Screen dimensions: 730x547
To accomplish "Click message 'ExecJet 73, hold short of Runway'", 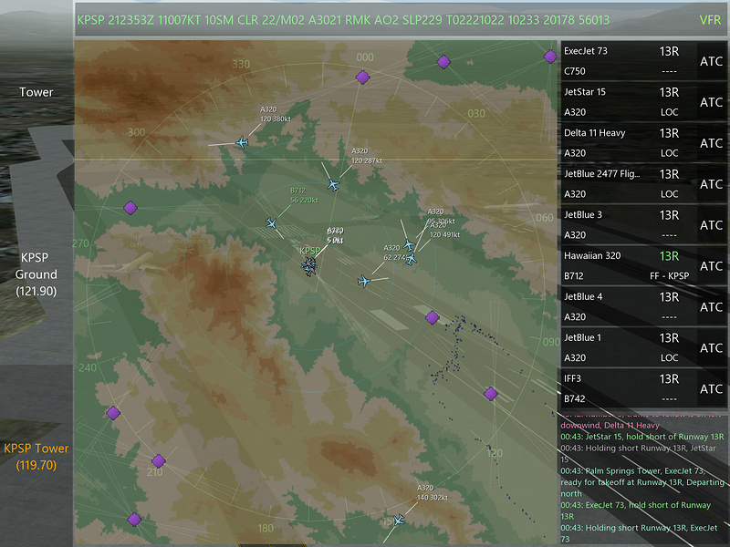I will point(635,511).
